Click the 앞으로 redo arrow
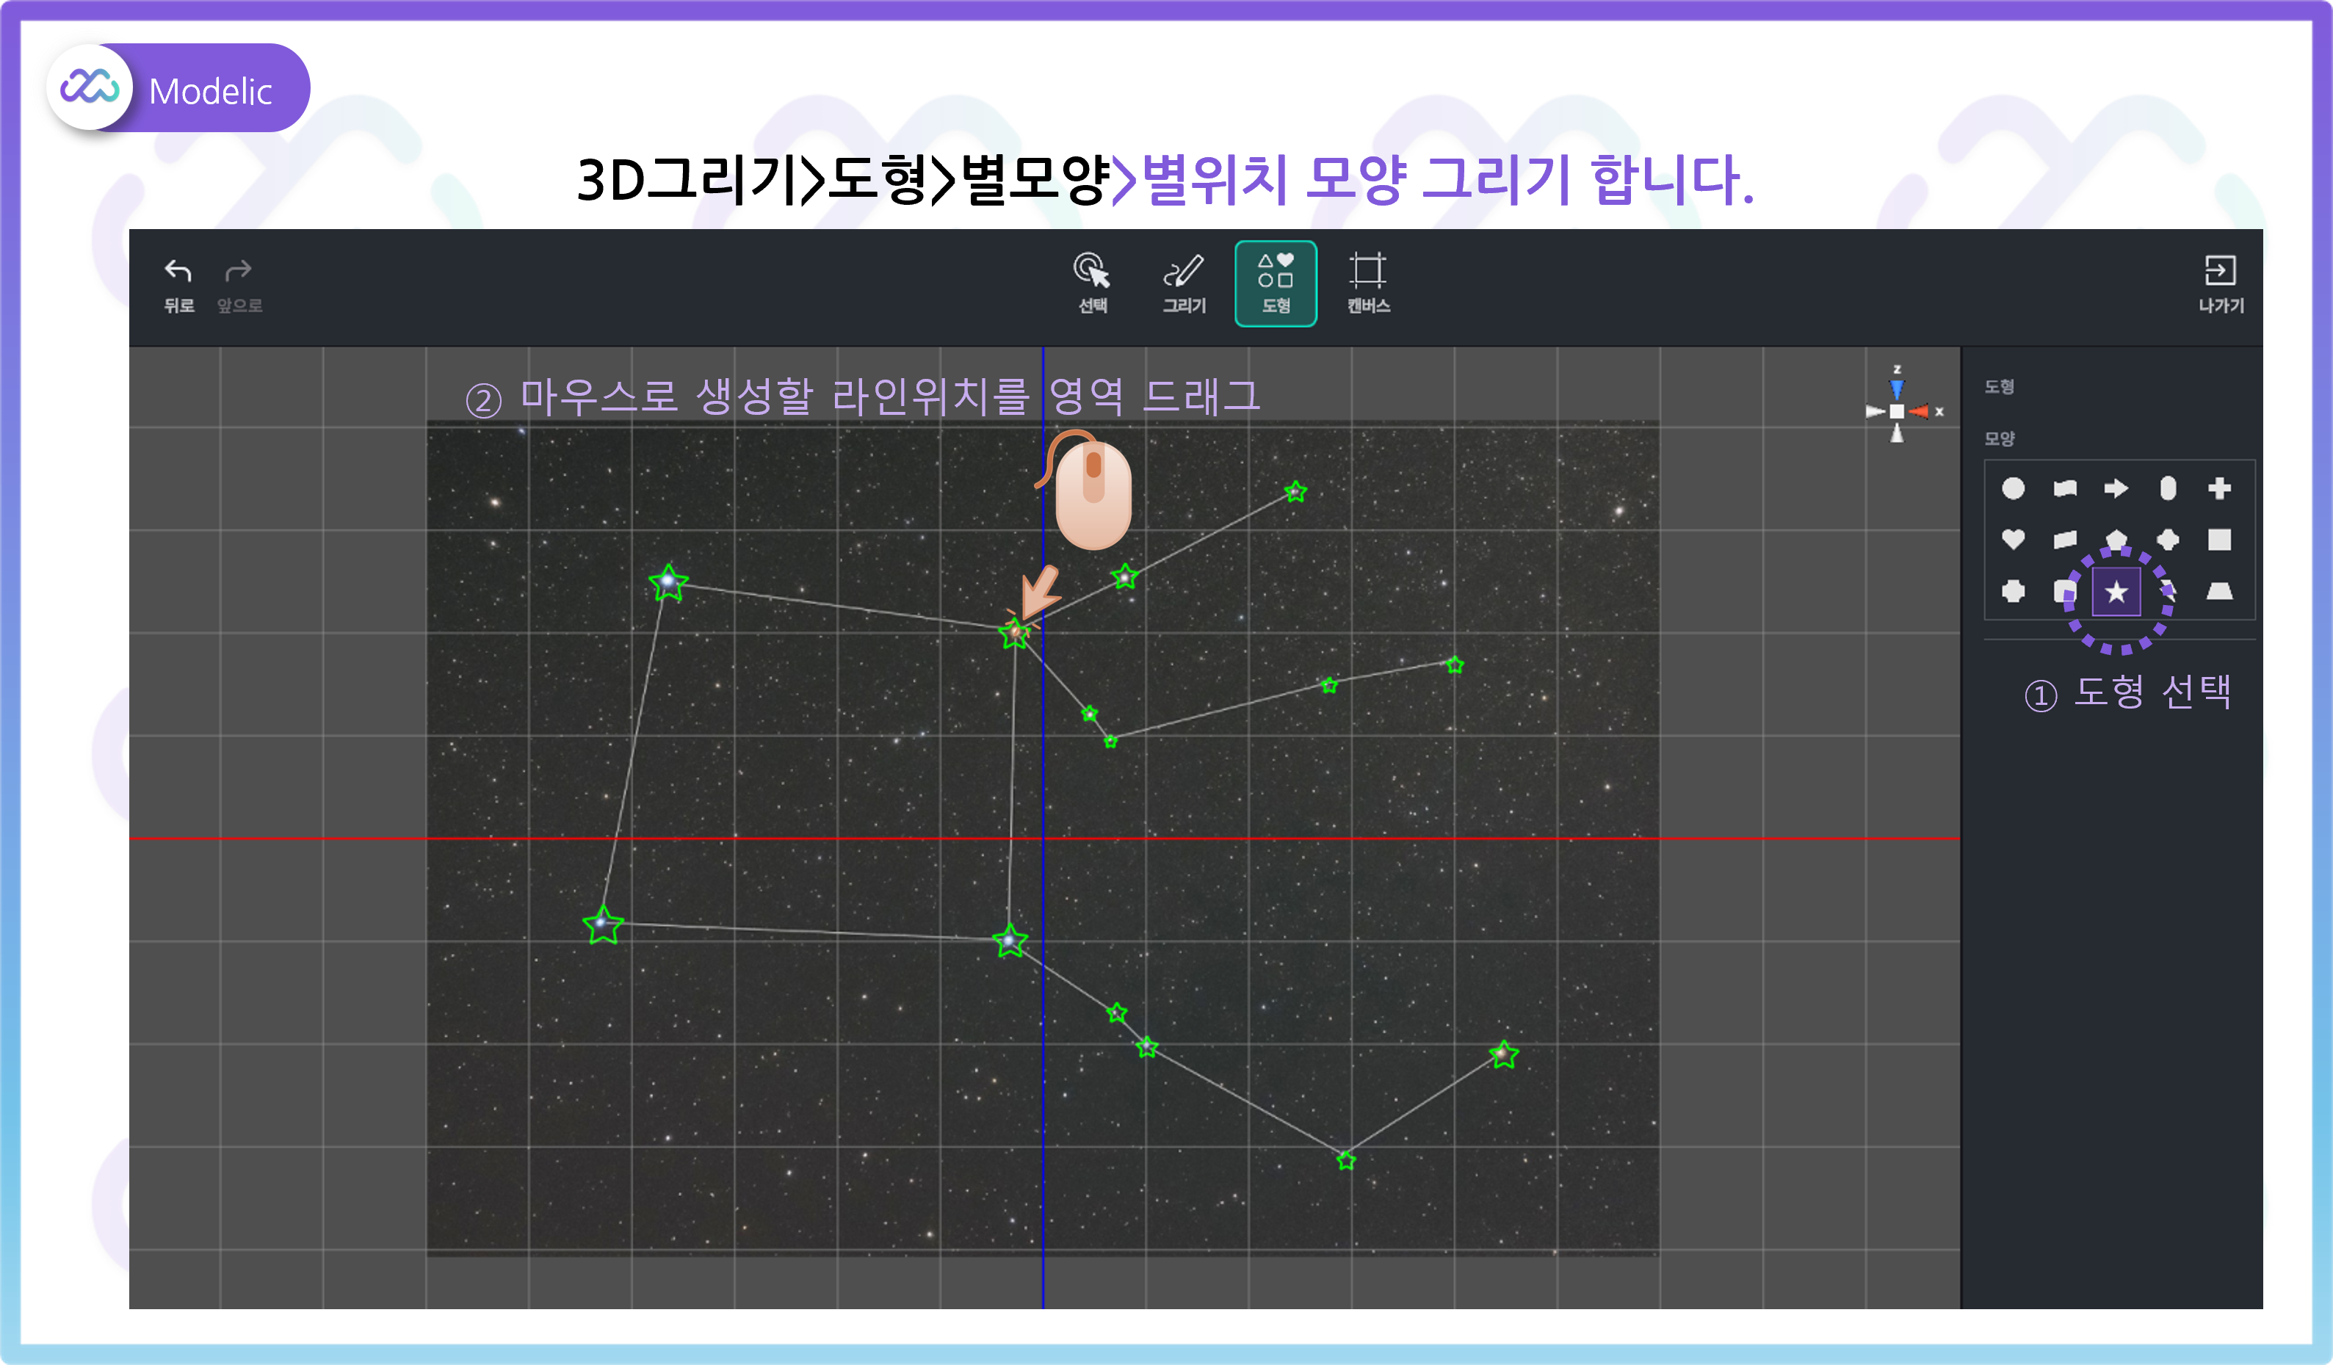Image resolution: width=2333 pixels, height=1365 pixels. (239, 285)
